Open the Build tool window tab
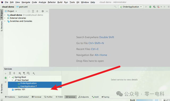 (x=95, y=97)
